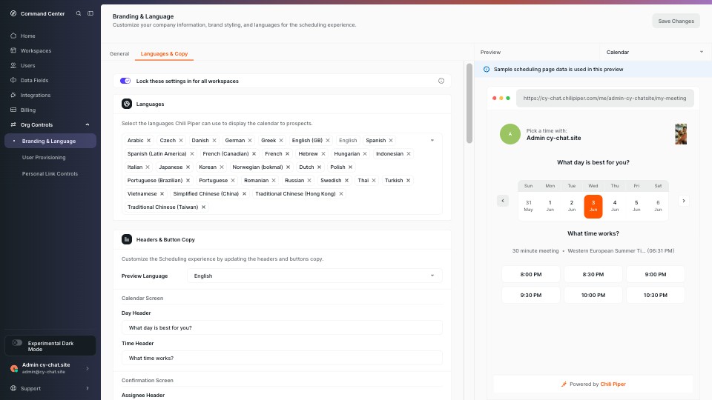Image resolution: width=712 pixels, height=400 pixels.
Task: Select 10:00 PM time slot
Action: [x=593, y=296]
